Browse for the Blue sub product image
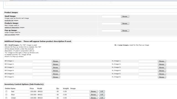Image resolution: width=177 pixels, height=99 pixels. (94, 95)
